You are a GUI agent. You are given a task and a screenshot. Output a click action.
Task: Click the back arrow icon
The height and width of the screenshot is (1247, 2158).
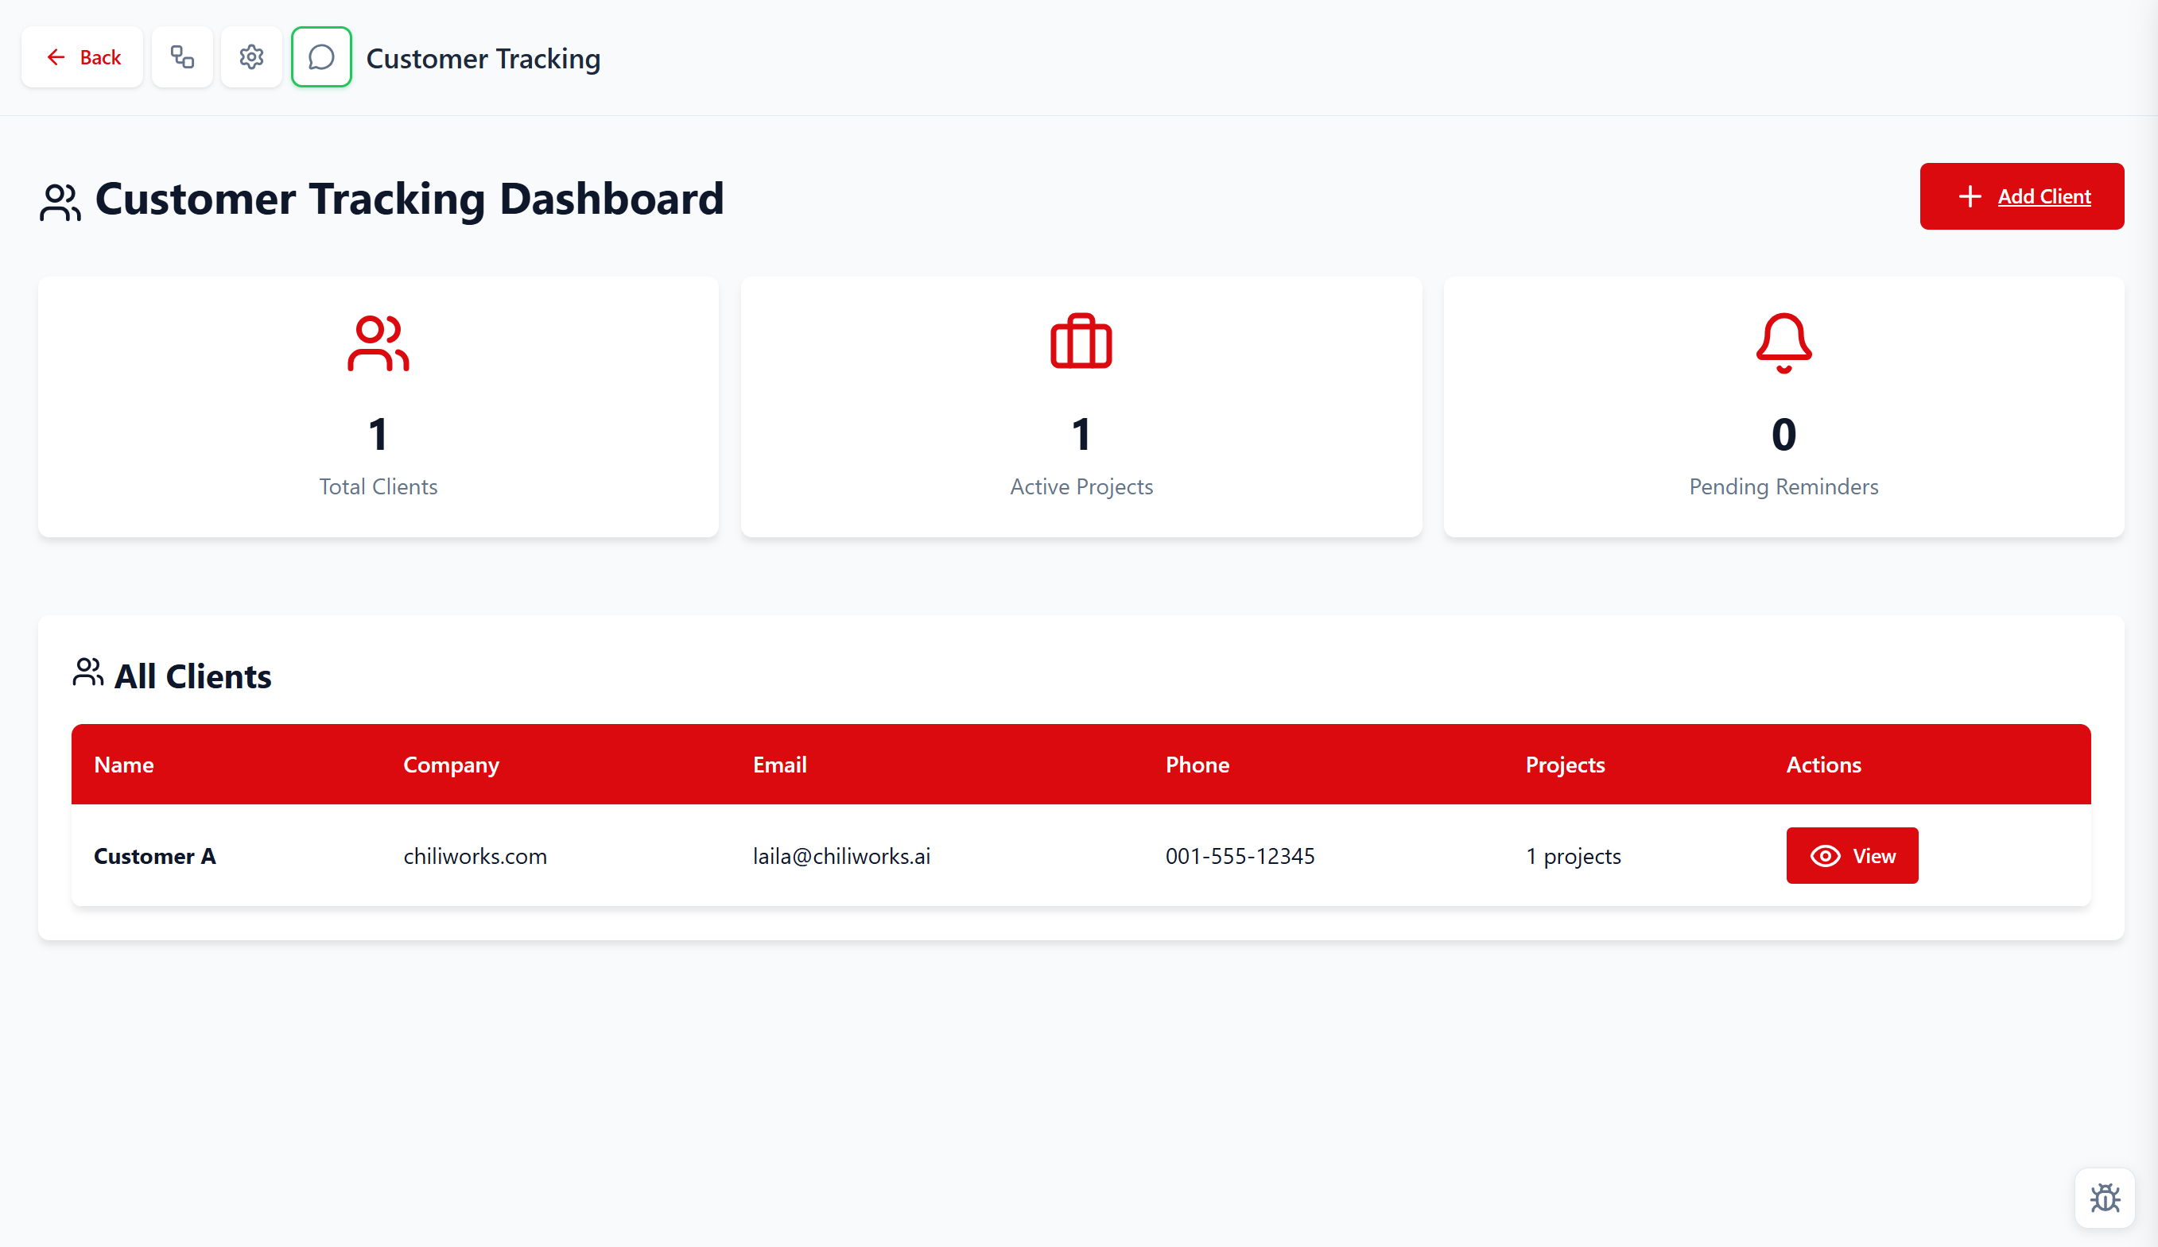pyautogui.click(x=56, y=56)
